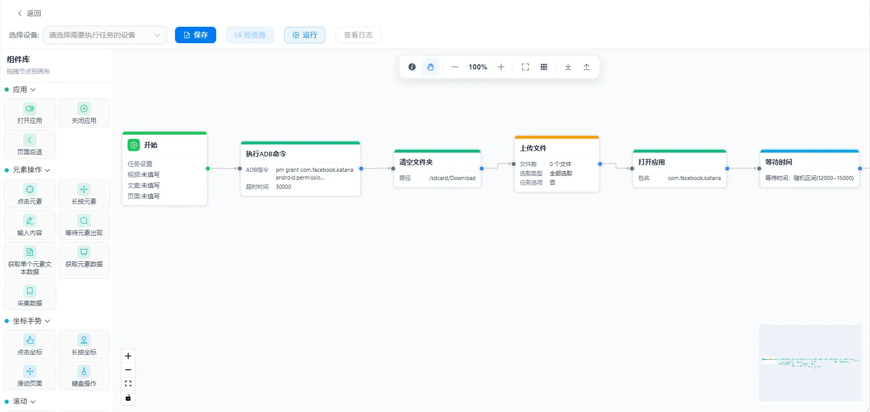The width and height of the screenshot is (870, 412).
Task: Toggle the grid display icon
Action: 544,67
